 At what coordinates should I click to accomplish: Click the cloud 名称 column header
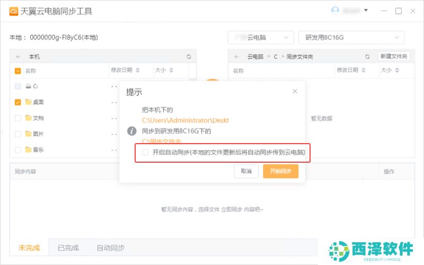click(238, 71)
